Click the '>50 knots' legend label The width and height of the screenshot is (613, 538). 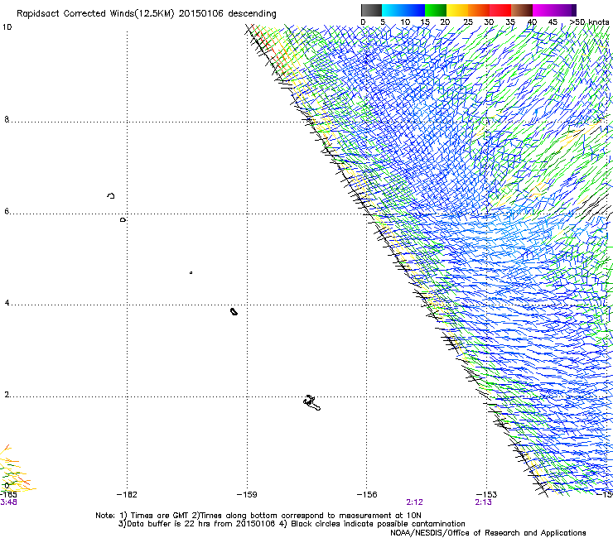[589, 22]
